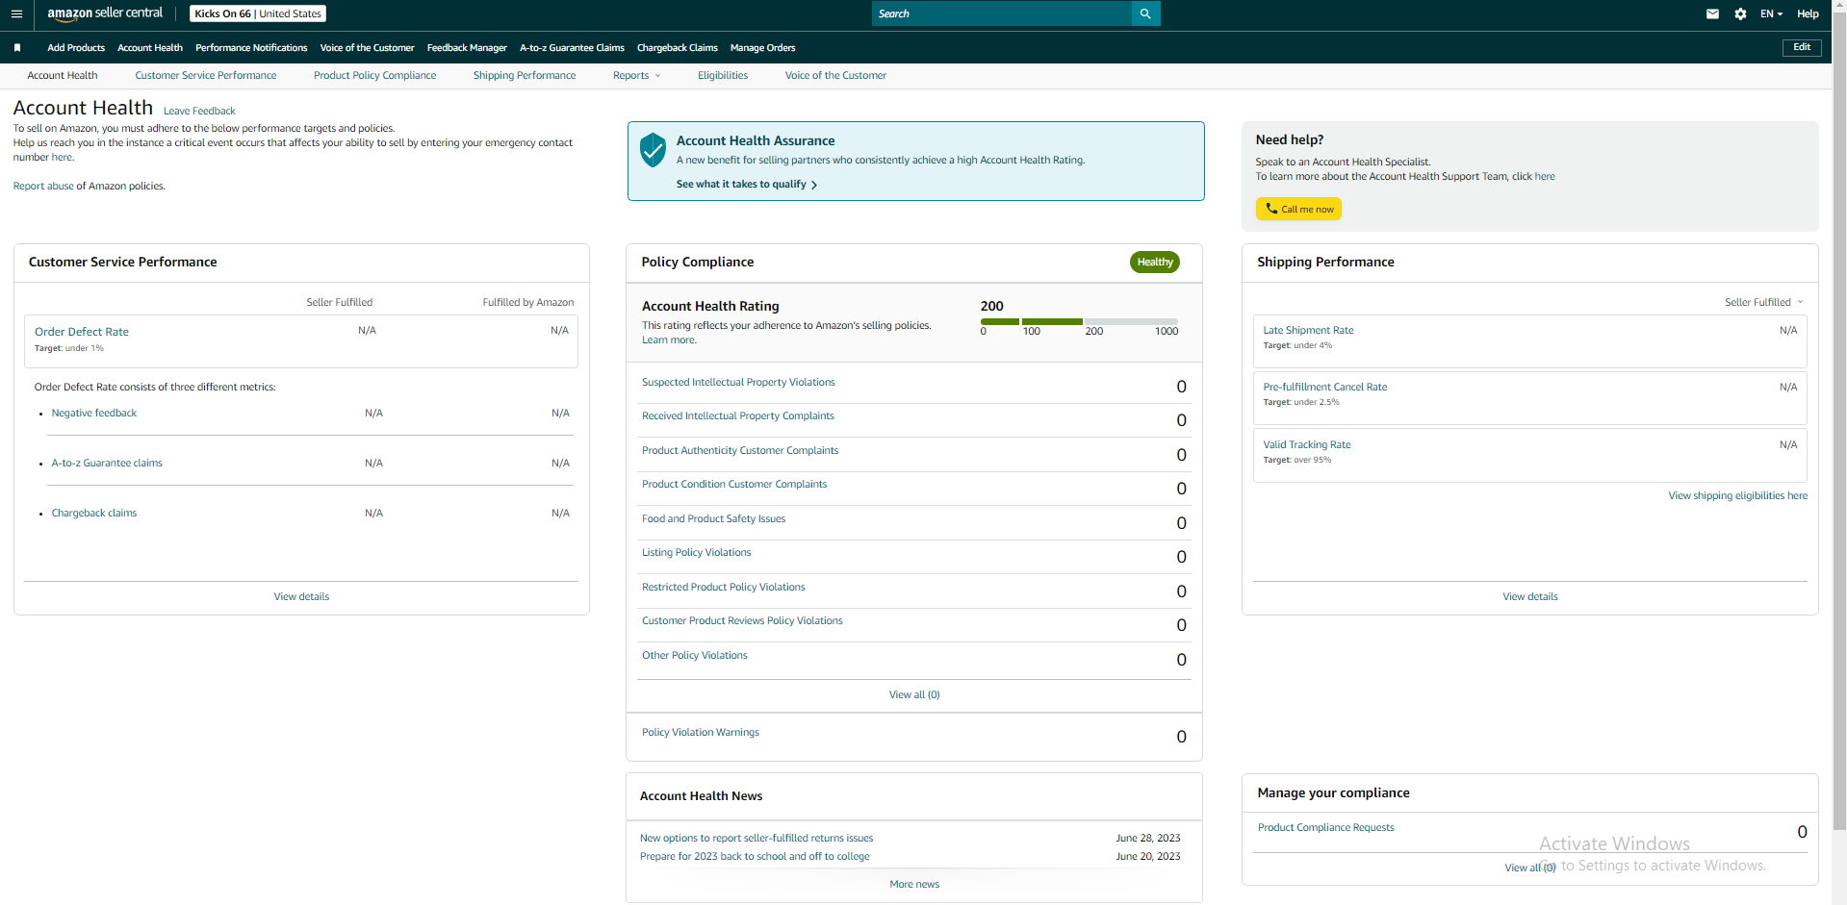Click the Edit favorites button
Viewport: 1847px width, 905px height.
coord(1802,47)
